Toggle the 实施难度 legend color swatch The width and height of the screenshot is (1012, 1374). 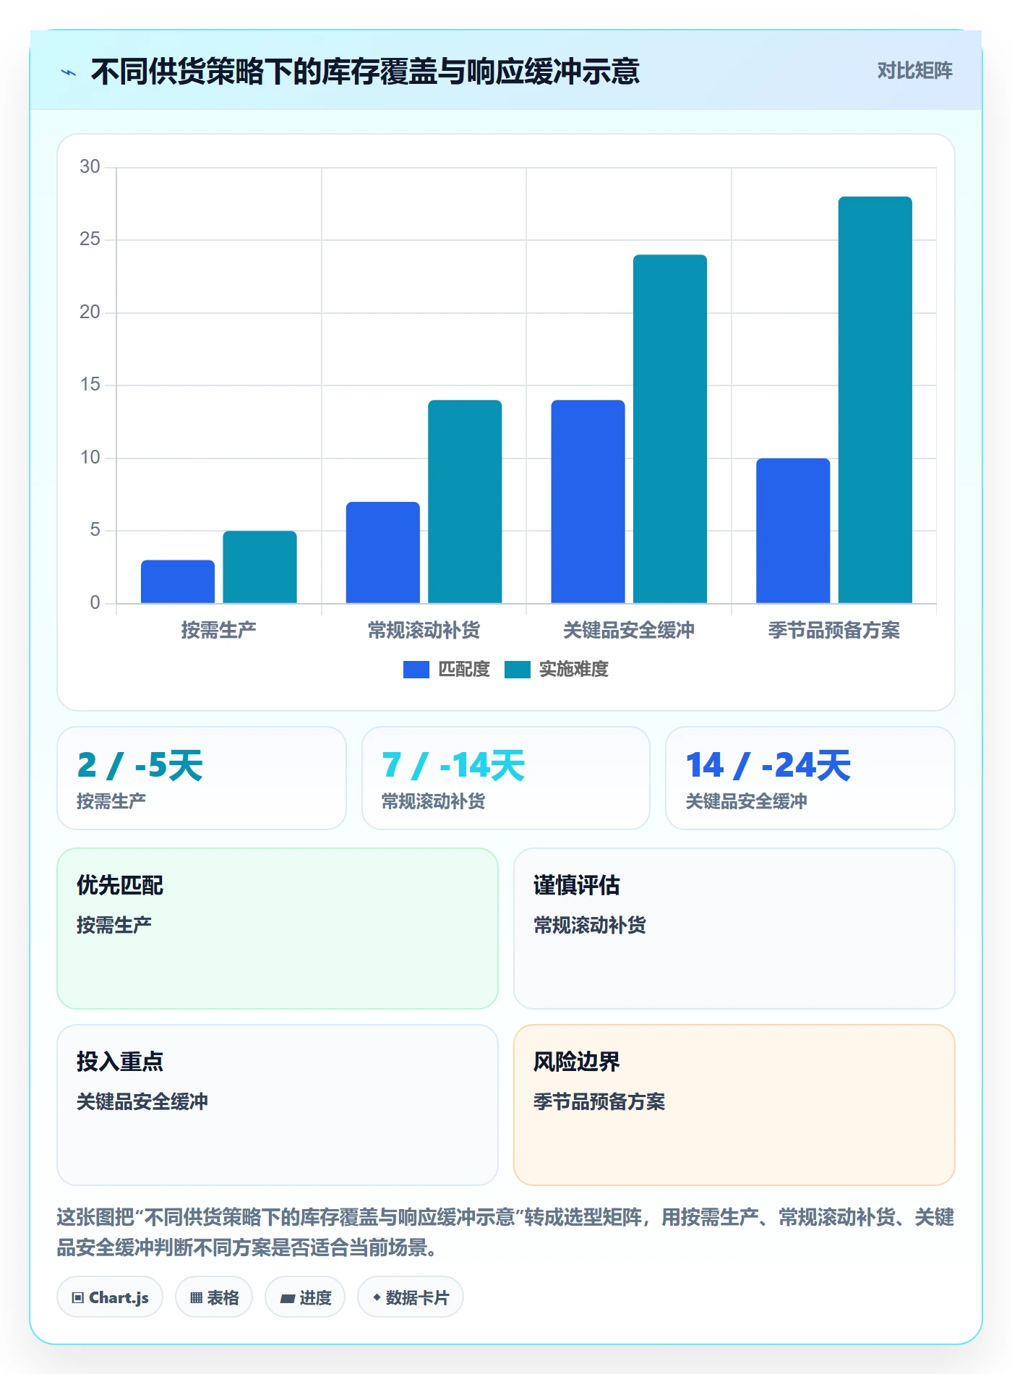[518, 670]
